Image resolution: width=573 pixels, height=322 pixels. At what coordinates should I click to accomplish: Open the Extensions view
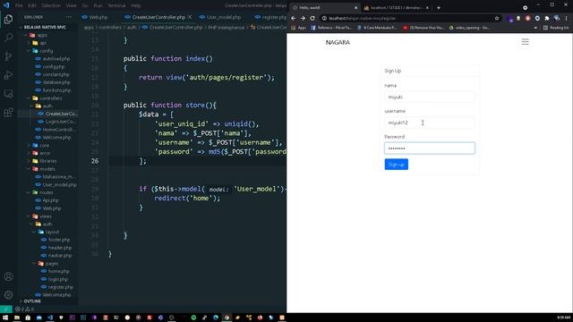click(8, 112)
